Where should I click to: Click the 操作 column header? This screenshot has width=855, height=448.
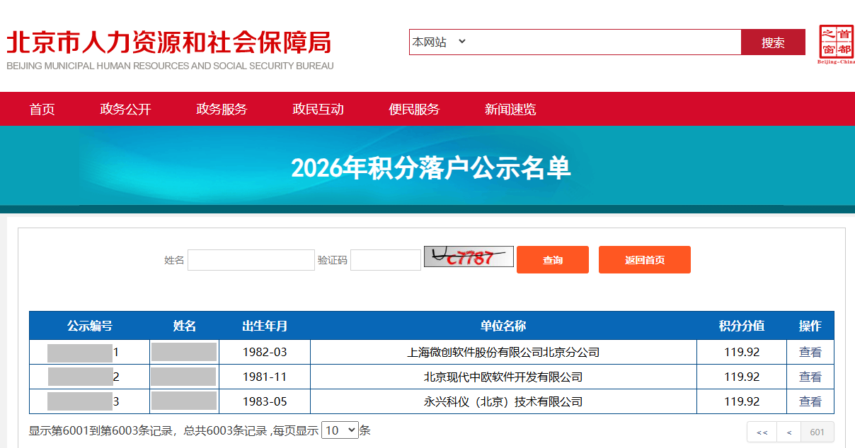(810, 326)
